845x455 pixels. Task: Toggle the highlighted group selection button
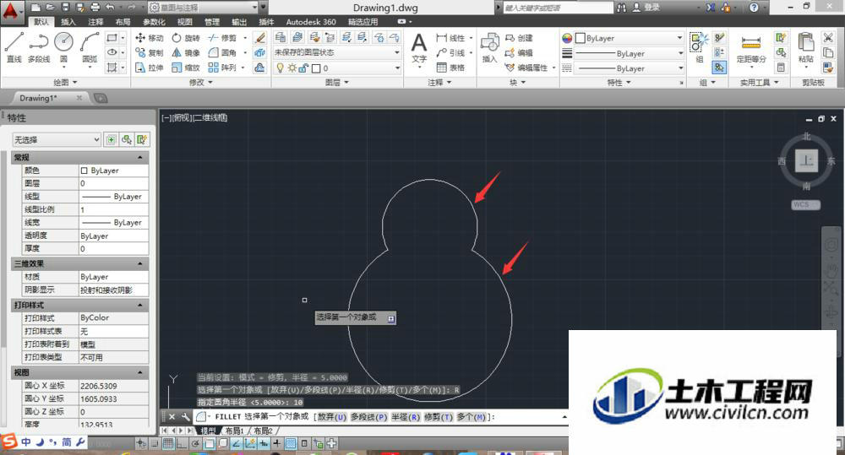pos(719,68)
